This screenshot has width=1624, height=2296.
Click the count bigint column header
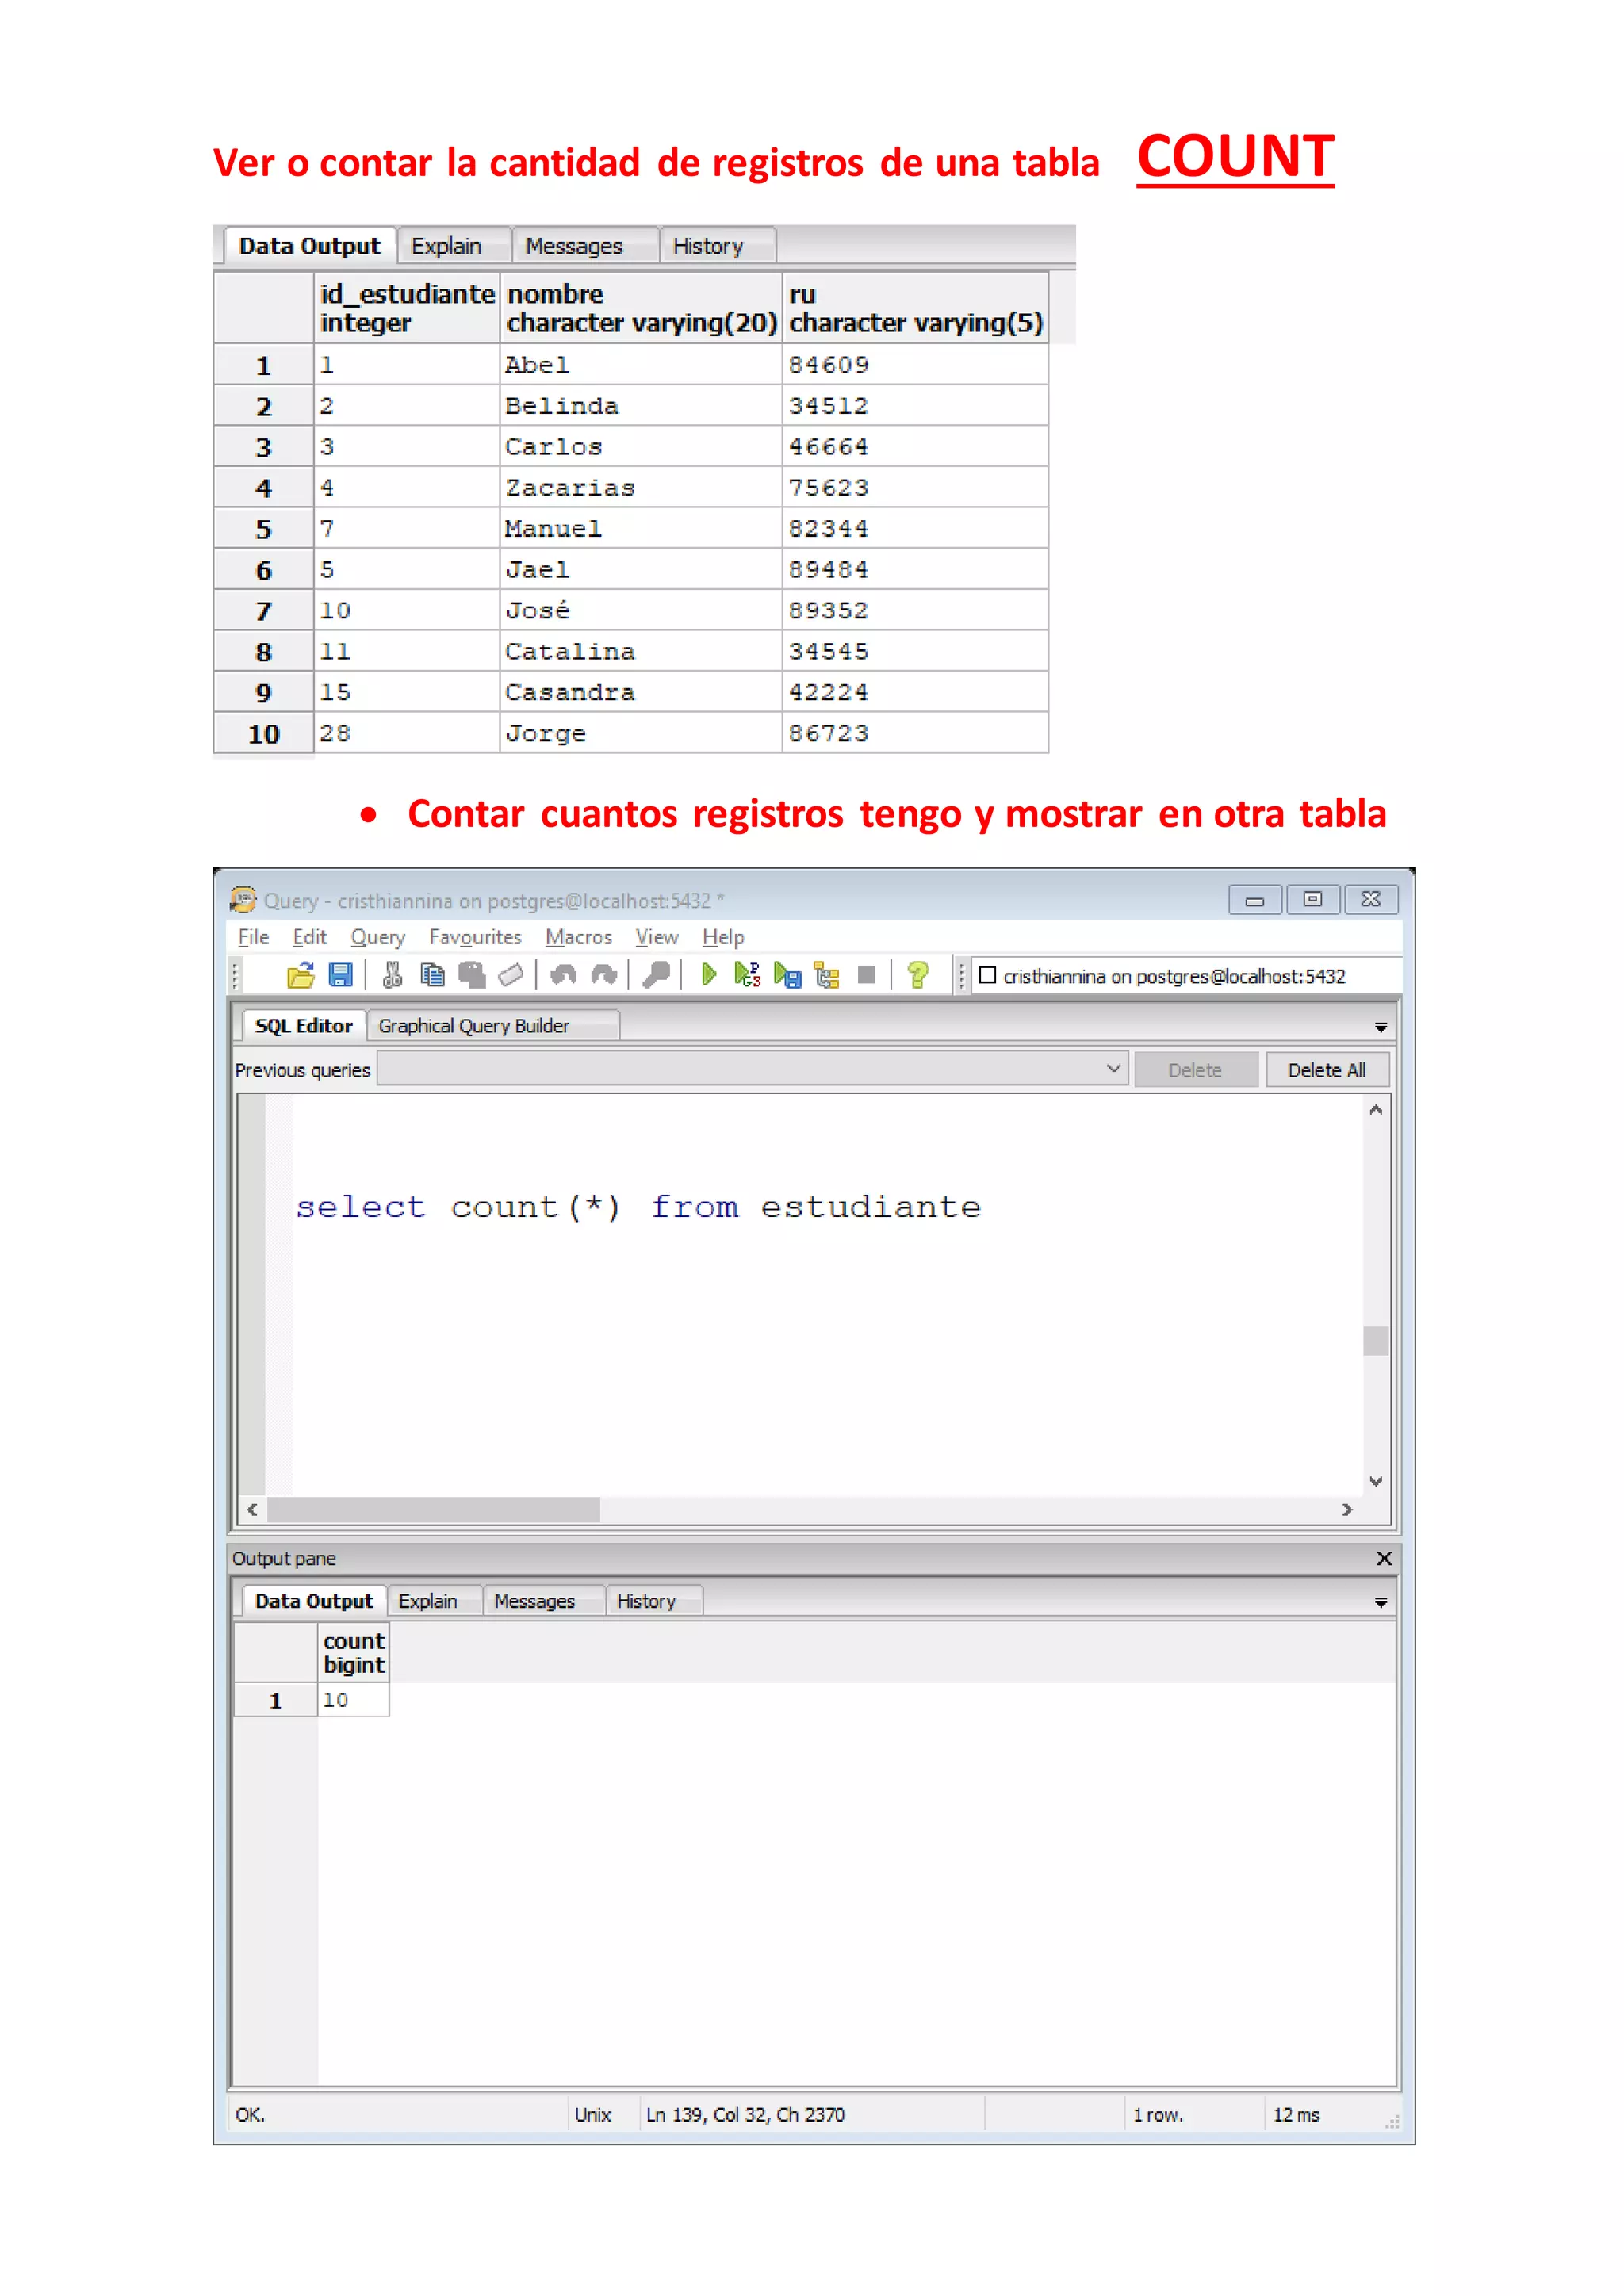click(x=353, y=1652)
